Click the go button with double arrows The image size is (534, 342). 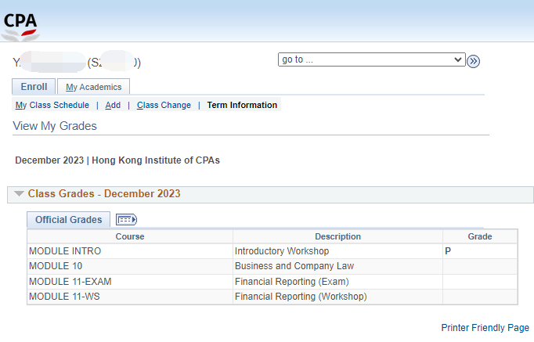pyautogui.click(x=473, y=61)
